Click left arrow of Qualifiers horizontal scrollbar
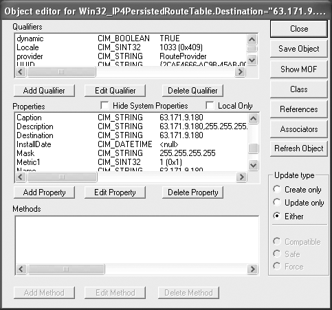This screenshot has height=310, width=332. pos(21,72)
